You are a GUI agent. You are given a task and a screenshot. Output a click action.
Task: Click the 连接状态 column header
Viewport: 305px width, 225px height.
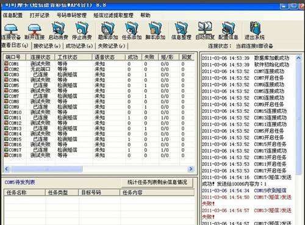pos(40,57)
